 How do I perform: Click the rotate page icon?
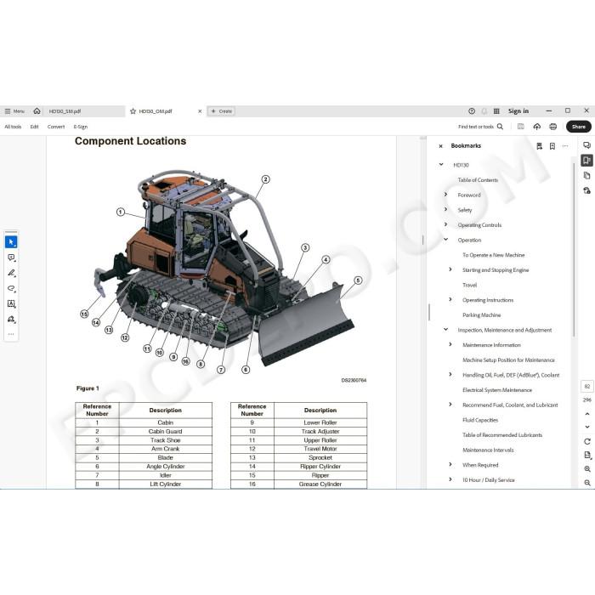tap(587, 441)
